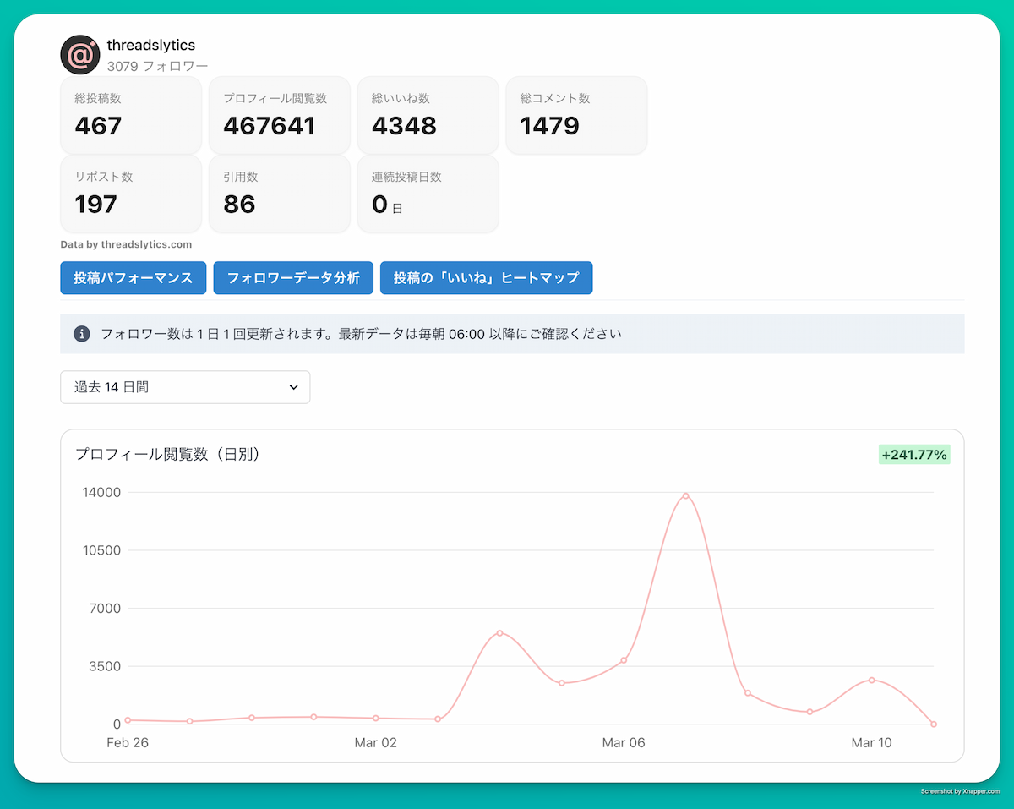This screenshot has width=1014, height=809.
Task: Select the 連続投稿日数 0 日 stat card
Action: [428, 194]
